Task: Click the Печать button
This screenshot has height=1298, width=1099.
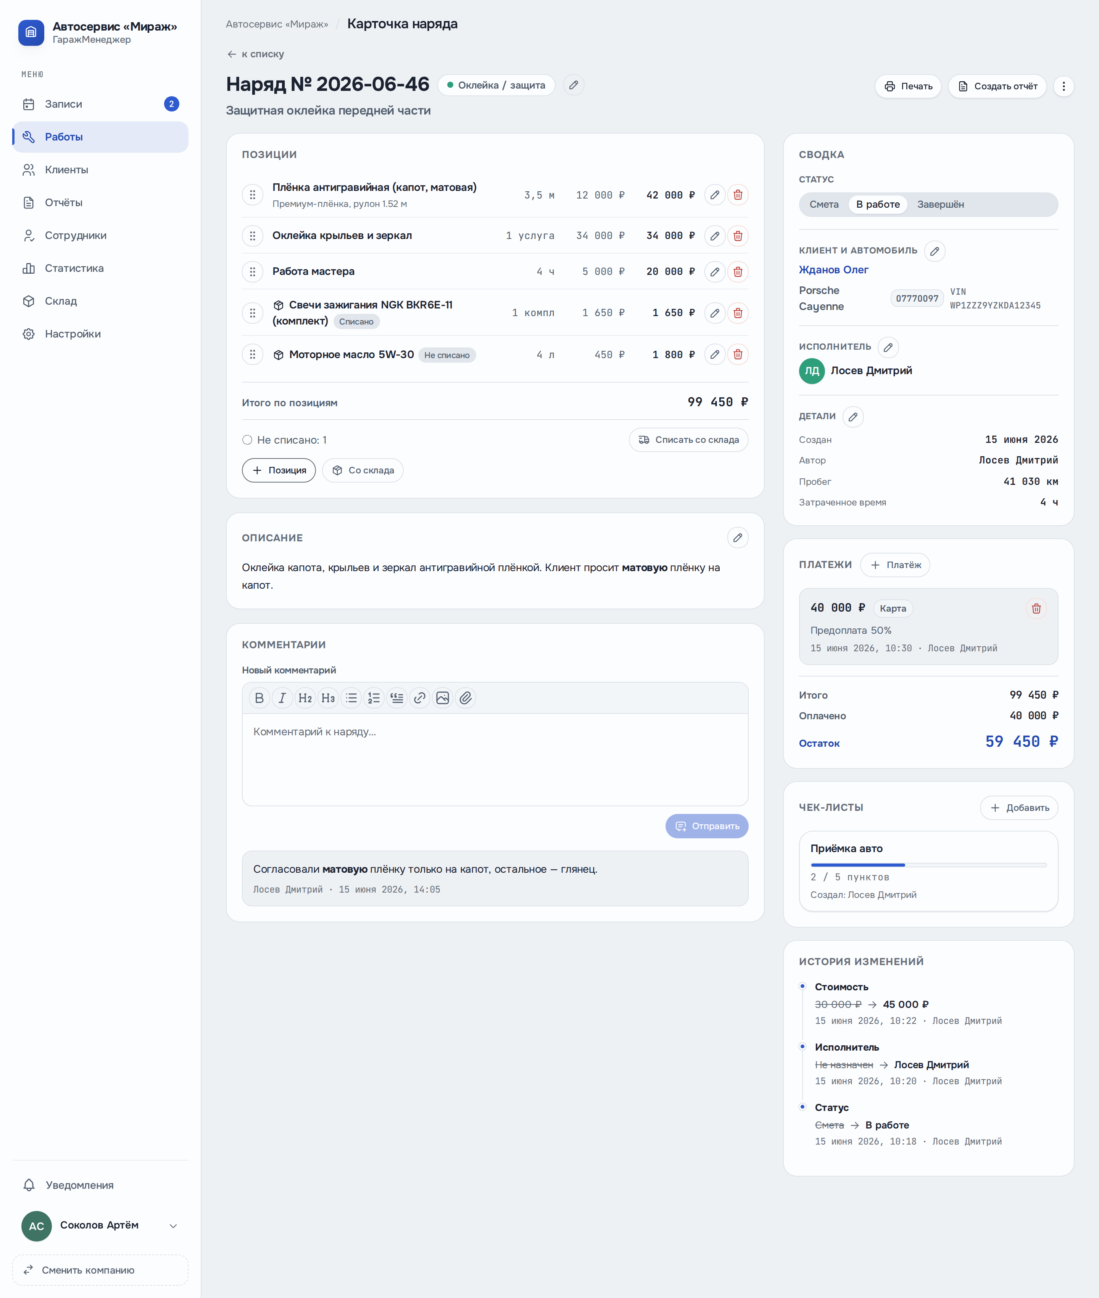Action: tap(908, 86)
